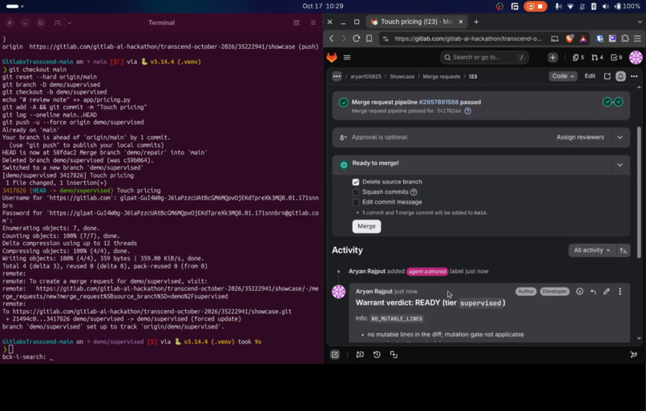646x411 pixels.
Task: Open the clock showing Oct 17 10:29
Action: click(x=322, y=6)
